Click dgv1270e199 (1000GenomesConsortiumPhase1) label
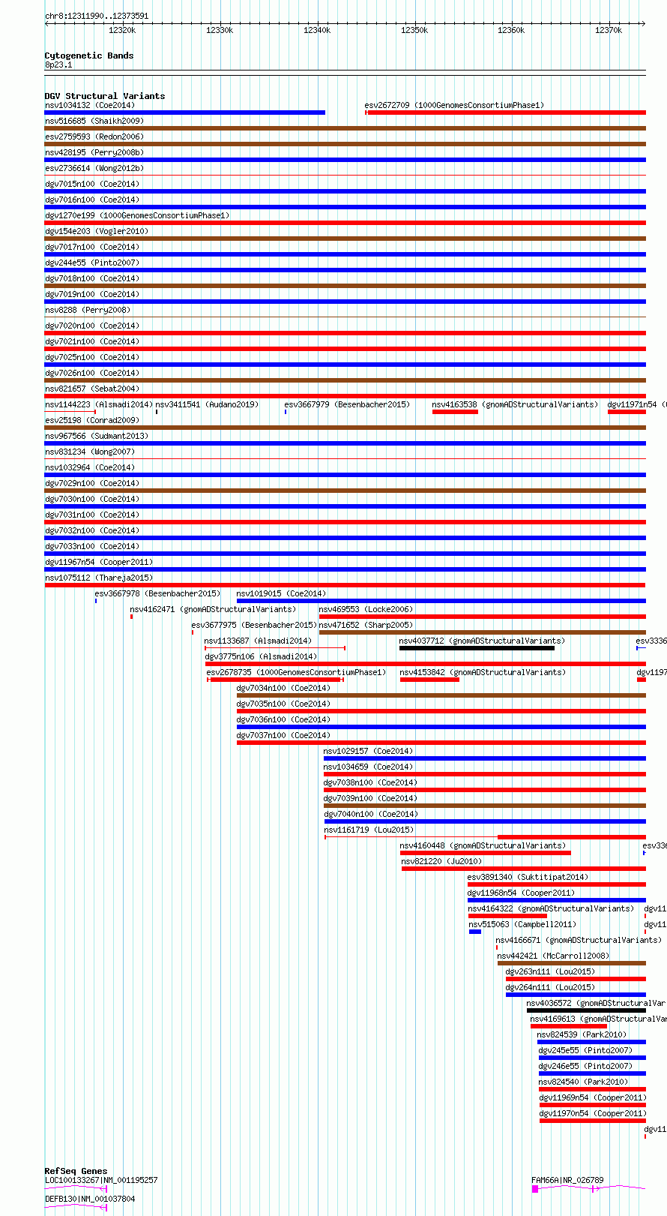Image resolution: width=667 pixels, height=1216 pixels. point(137,215)
